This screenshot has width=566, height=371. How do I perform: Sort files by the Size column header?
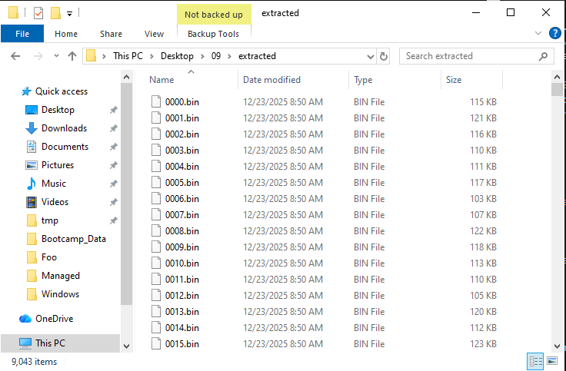pos(454,80)
